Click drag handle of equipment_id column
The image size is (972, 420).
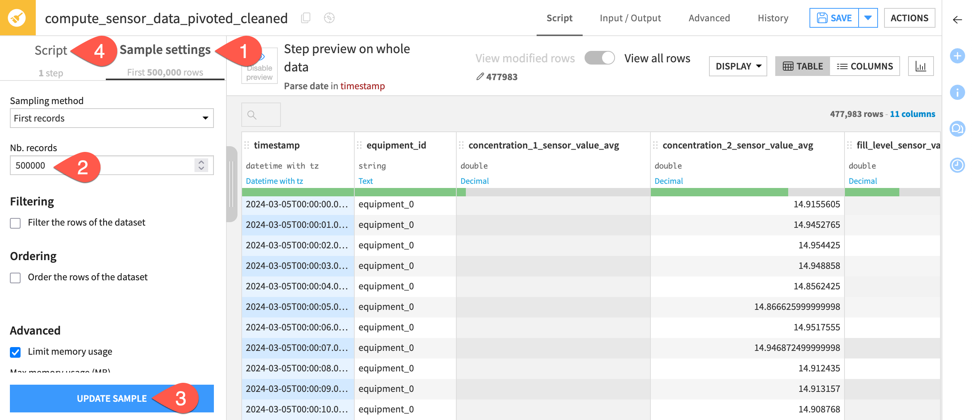(360, 145)
